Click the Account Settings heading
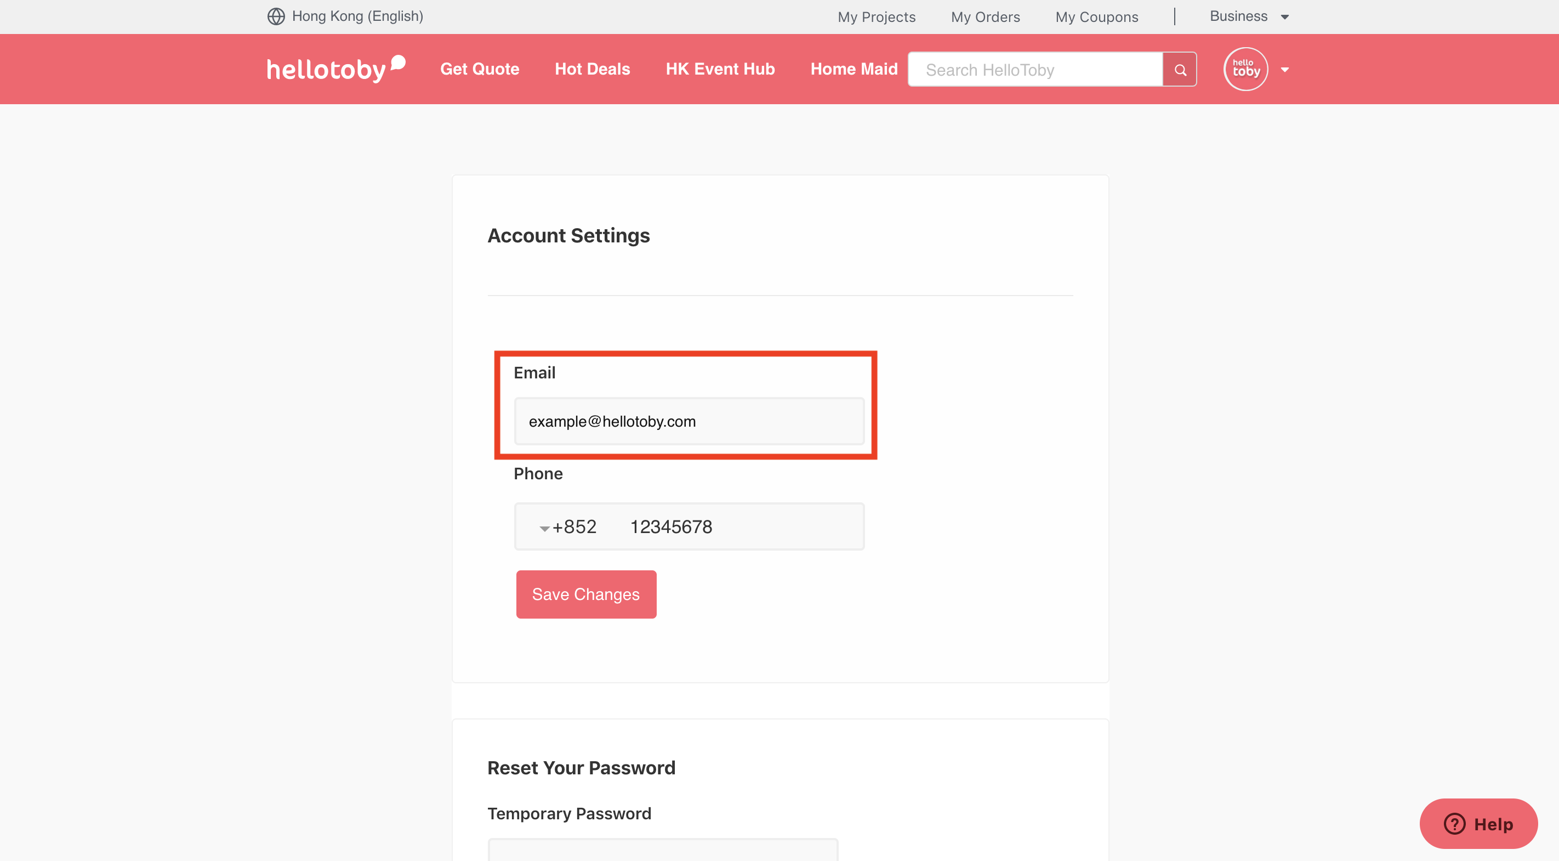Image resolution: width=1559 pixels, height=861 pixels. tap(568, 235)
